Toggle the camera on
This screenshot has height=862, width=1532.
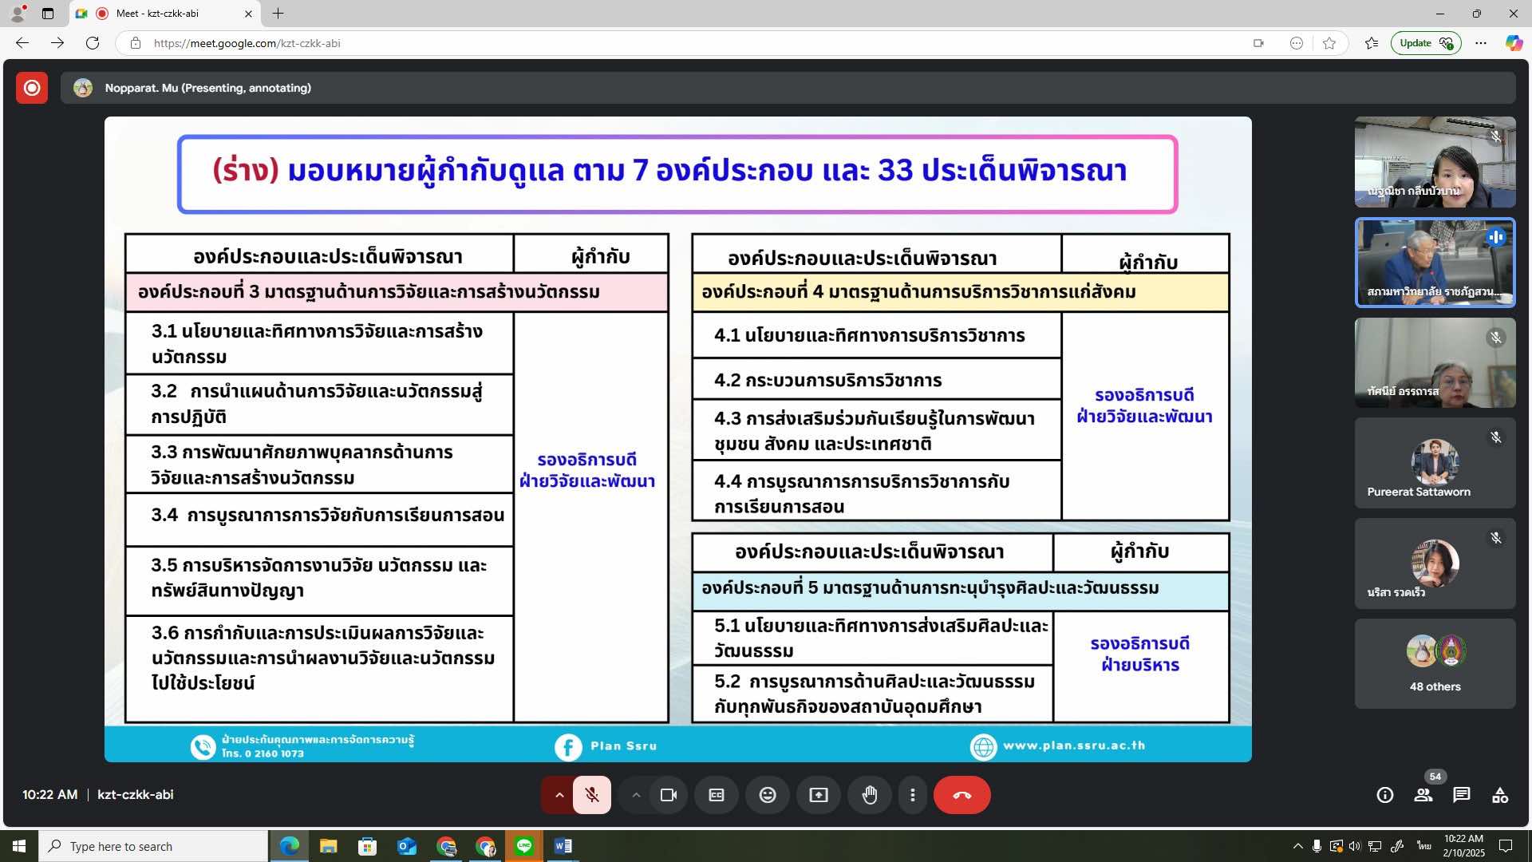(x=669, y=795)
